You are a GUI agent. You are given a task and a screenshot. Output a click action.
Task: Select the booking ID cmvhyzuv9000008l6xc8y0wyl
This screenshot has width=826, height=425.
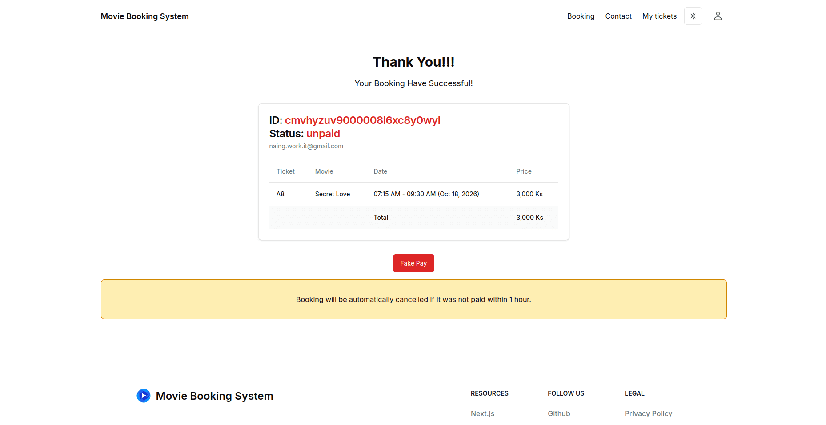point(363,120)
